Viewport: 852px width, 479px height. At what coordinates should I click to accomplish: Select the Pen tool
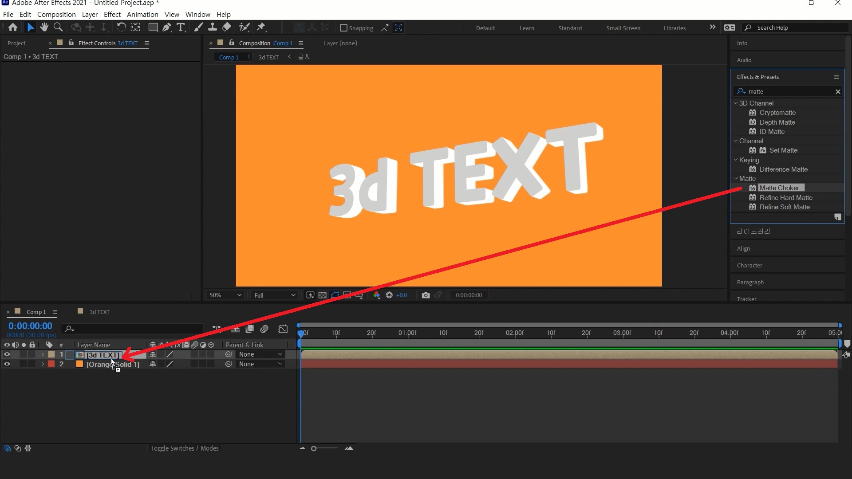[167, 27]
